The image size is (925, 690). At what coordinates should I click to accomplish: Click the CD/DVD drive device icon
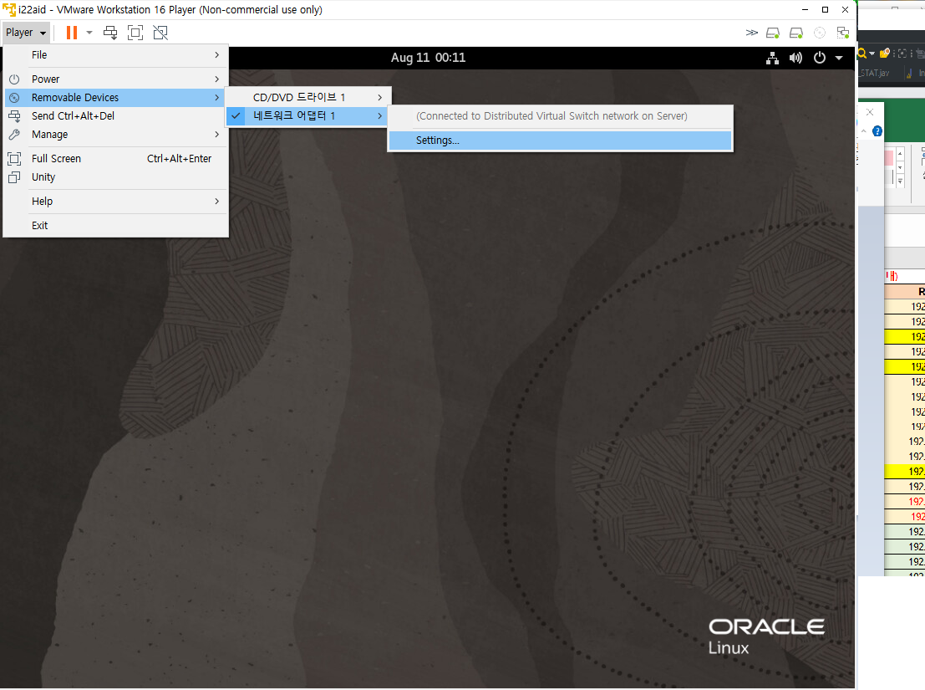(820, 33)
